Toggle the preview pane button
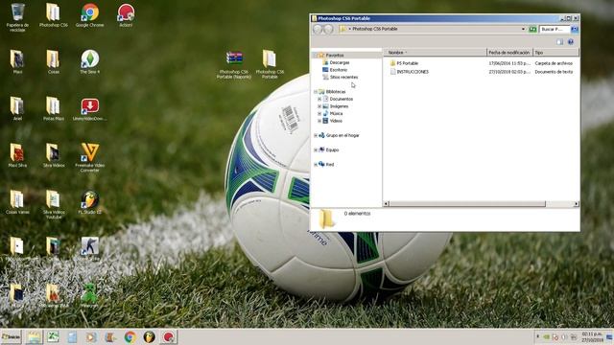 pos(559,42)
